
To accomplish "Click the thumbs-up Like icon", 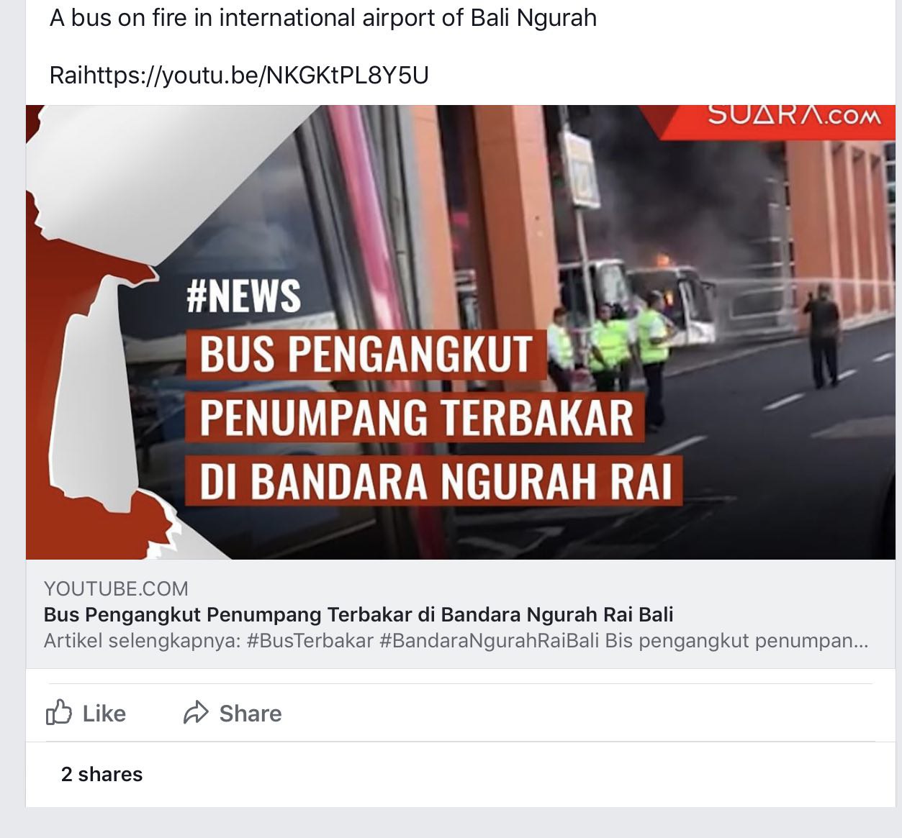I will click(59, 713).
